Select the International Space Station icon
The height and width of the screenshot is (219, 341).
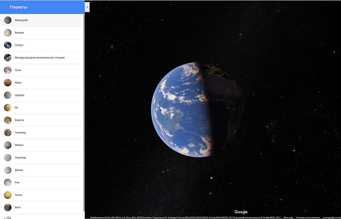[x=8, y=58]
